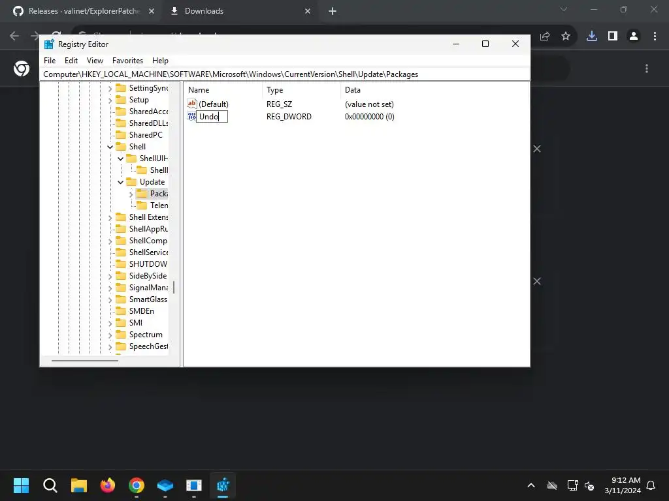Open the Help menu in Registry Editor
This screenshot has width=669, height=501.
[160, 61]
